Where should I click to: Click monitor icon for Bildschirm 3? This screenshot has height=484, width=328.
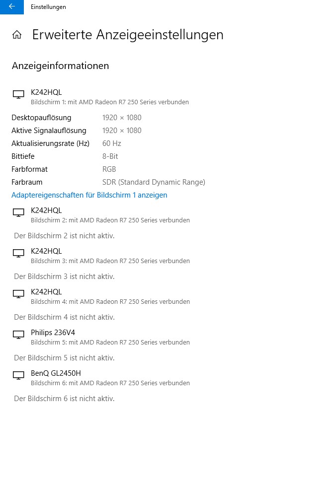(18, 254)
